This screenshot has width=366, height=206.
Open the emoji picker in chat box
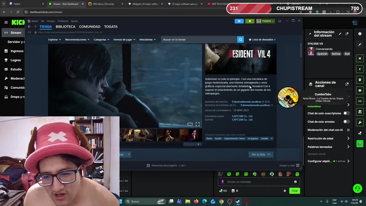coord(295,182)
